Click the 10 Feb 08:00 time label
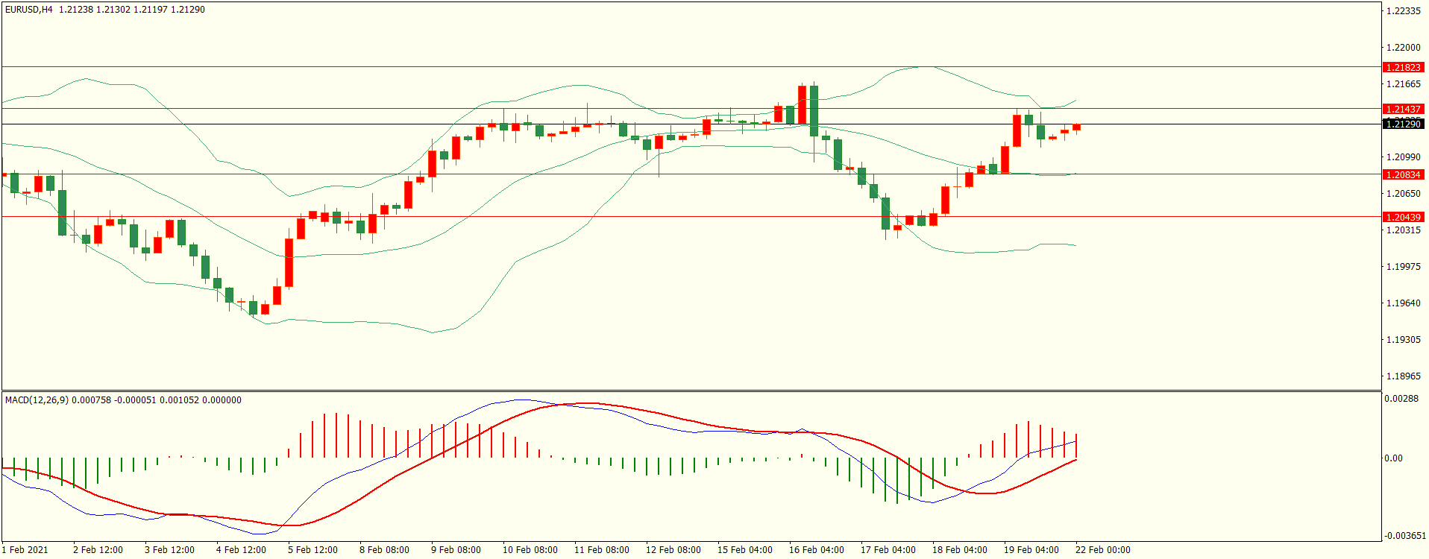This screenshot has width=1429, height=559. (x=530, y=550)
